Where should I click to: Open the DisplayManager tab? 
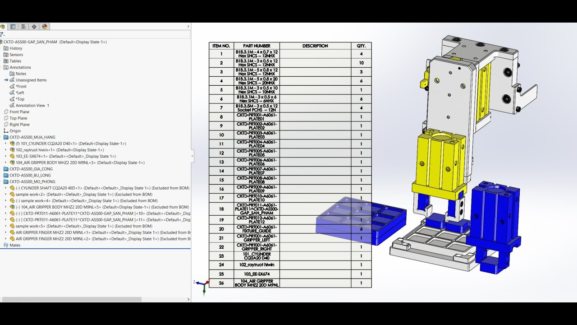point(45,27)
